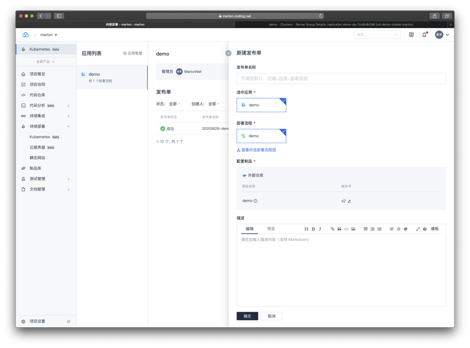Viewport: 470px width, 348px height.
Task: Click the # reference icon in editor
Action: point(405,229)
